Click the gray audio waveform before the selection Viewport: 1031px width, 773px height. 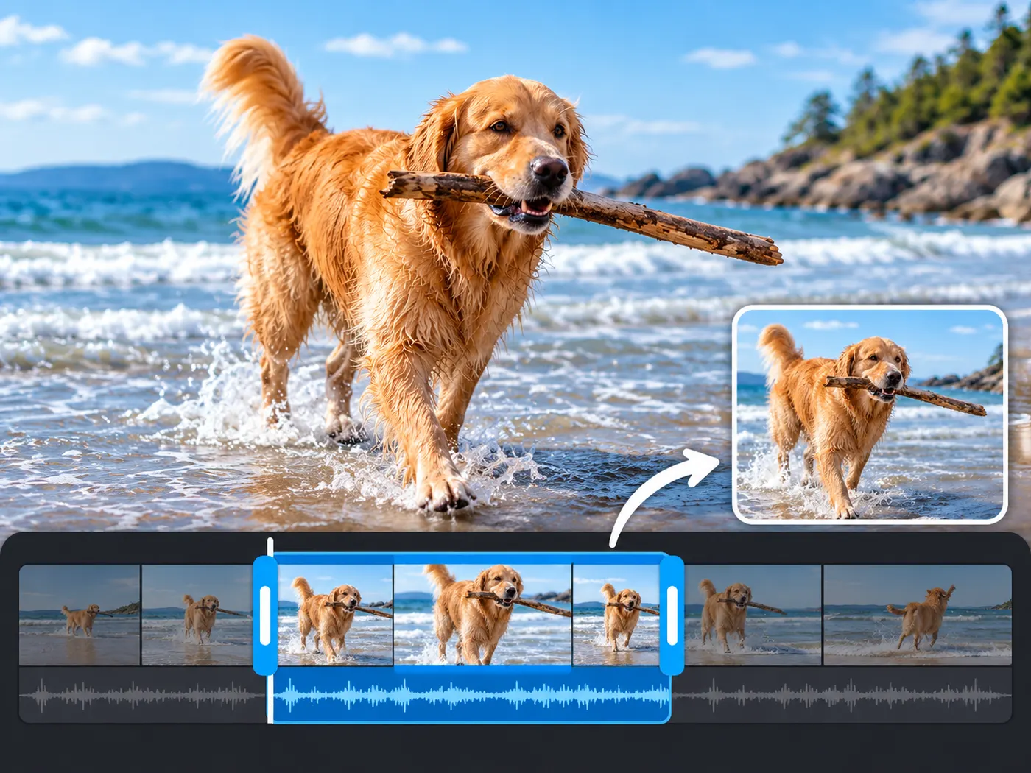tap(143, 696)
